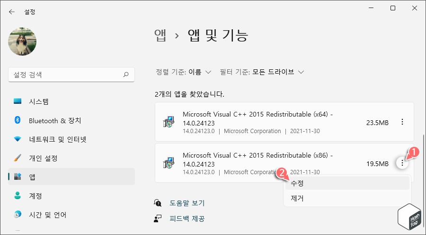Image resolution: width=426 pixels, height=235 pixels.
Task: Open the user profile picture
Action: 22,42
